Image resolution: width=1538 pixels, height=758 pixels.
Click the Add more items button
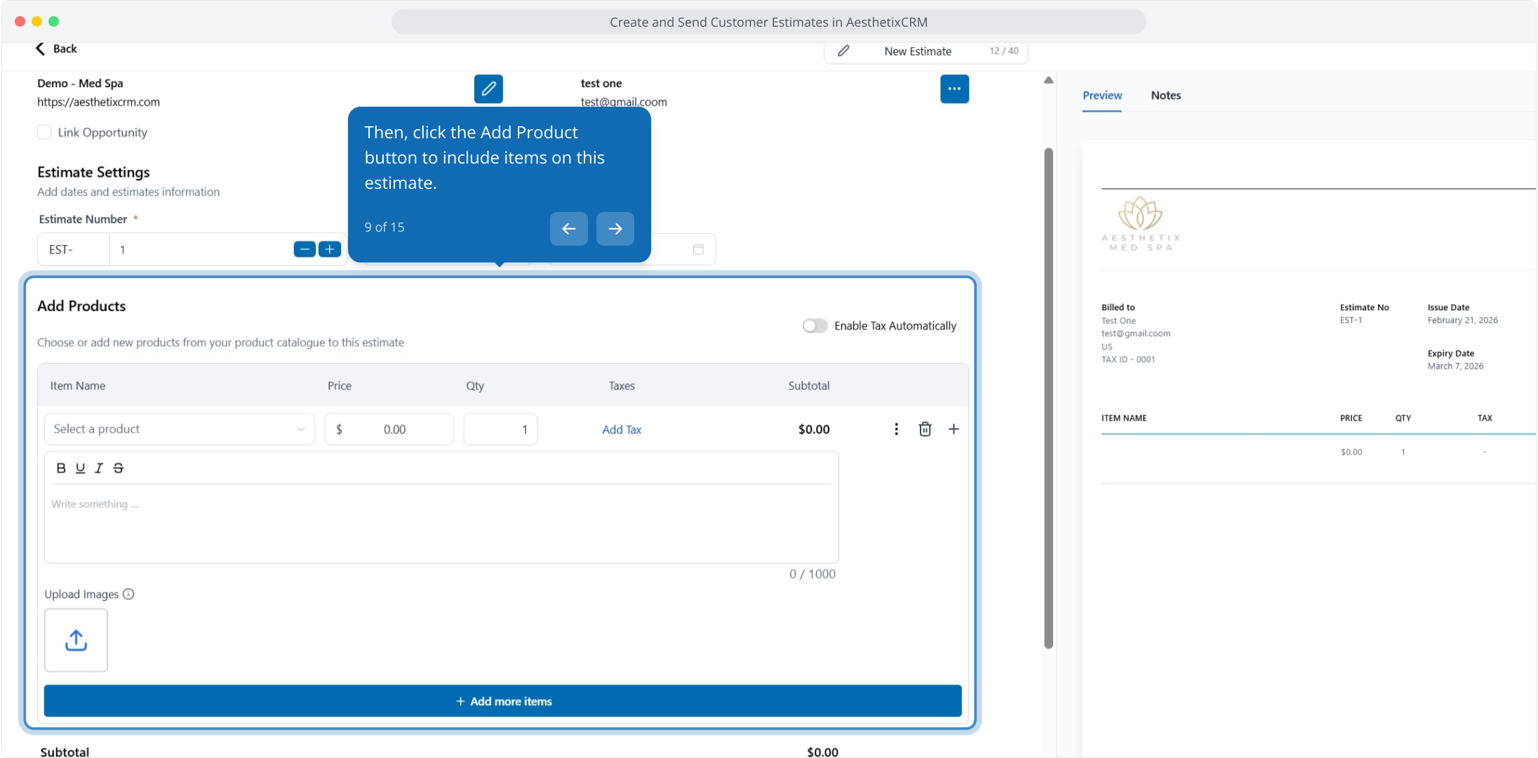click(502, 701)
